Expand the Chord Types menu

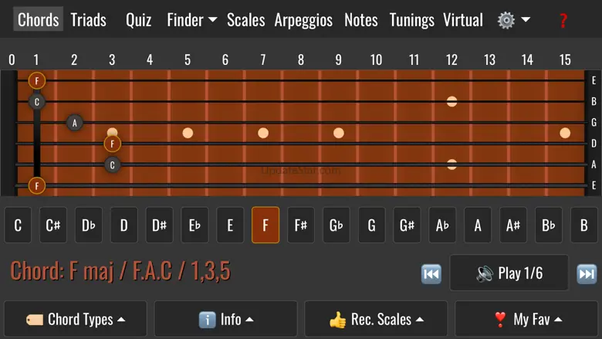click(x=76, y=319)
